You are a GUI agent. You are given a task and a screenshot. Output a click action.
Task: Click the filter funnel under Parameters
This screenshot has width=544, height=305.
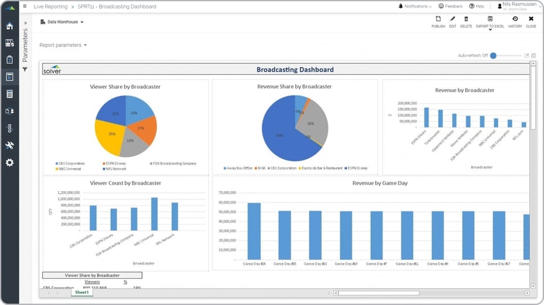pyautogui.click(x=25, y=69)
